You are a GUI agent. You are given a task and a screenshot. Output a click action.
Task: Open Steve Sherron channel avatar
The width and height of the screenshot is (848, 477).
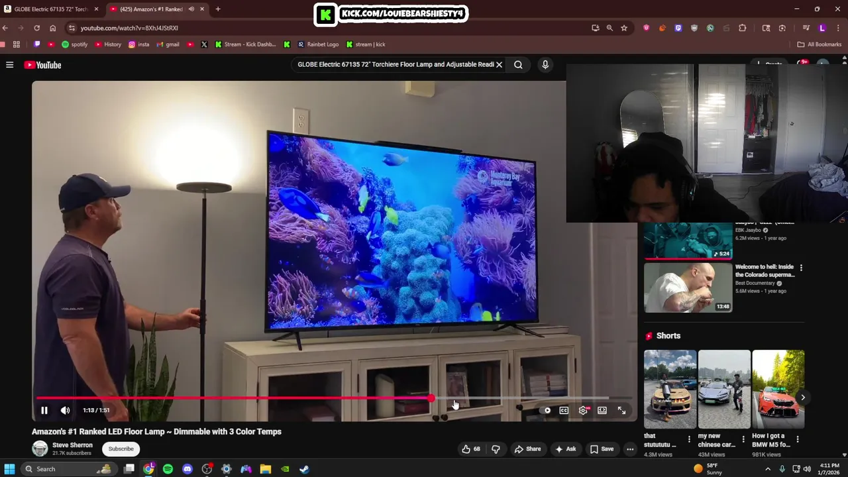(x=40, y=449)
